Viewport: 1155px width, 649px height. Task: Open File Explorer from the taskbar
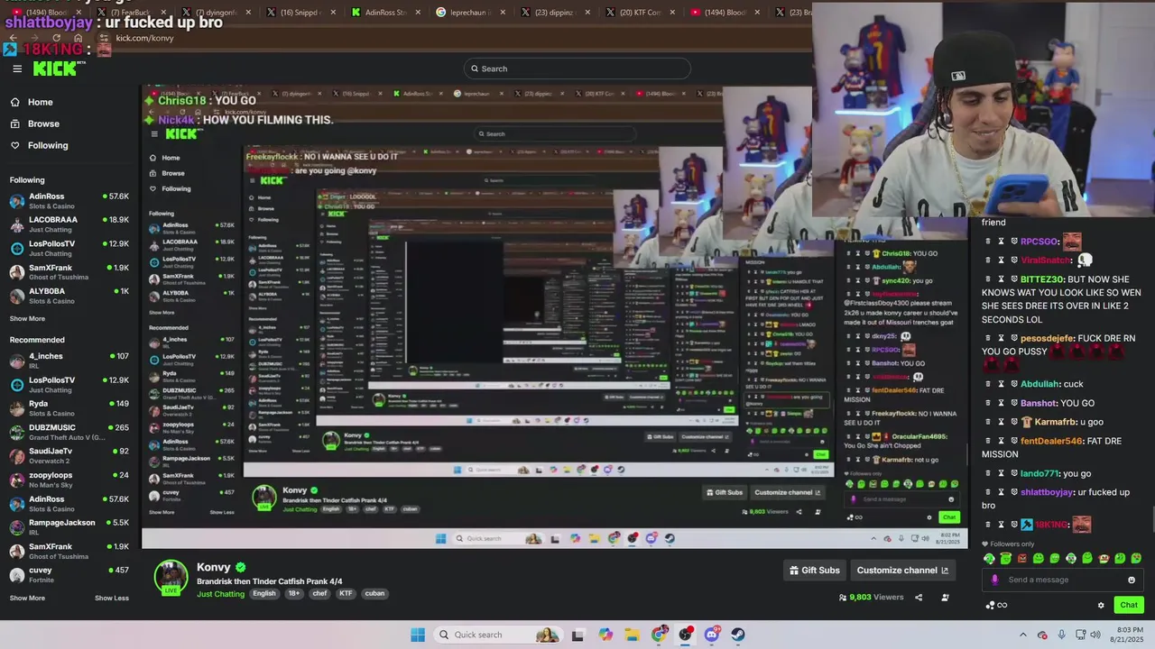point(632,635)
